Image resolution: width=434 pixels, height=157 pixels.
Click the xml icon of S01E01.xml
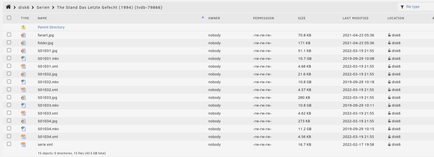pos(23,66)
